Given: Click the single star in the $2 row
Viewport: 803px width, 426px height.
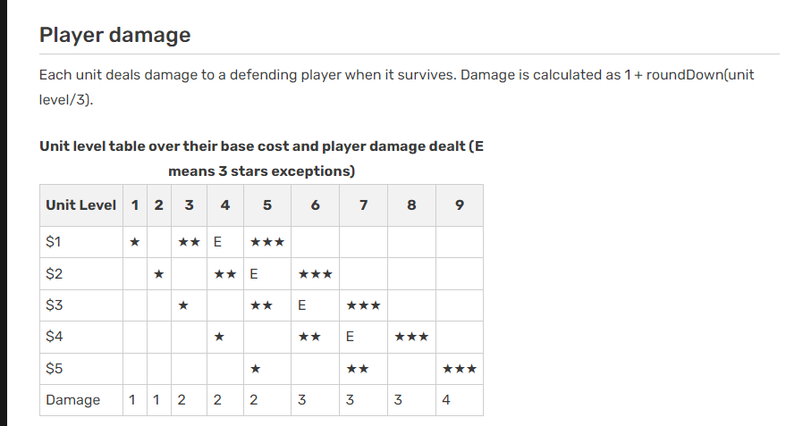Looking at the screenshot, I should click(157, 274).
